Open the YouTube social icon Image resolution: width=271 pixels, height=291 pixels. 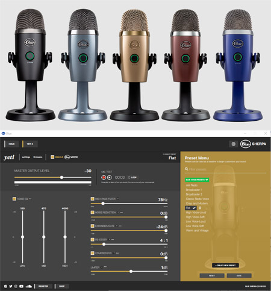coord(21,286)
